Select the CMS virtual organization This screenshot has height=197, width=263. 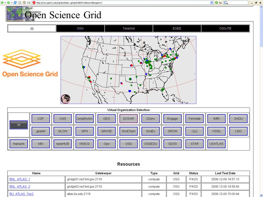tap(62, 118)
